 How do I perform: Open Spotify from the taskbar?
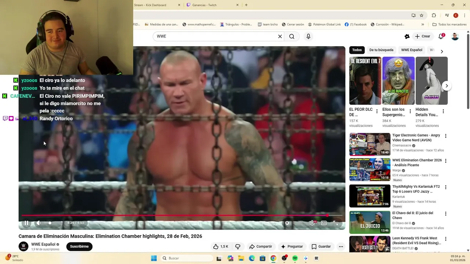point(295,258)
